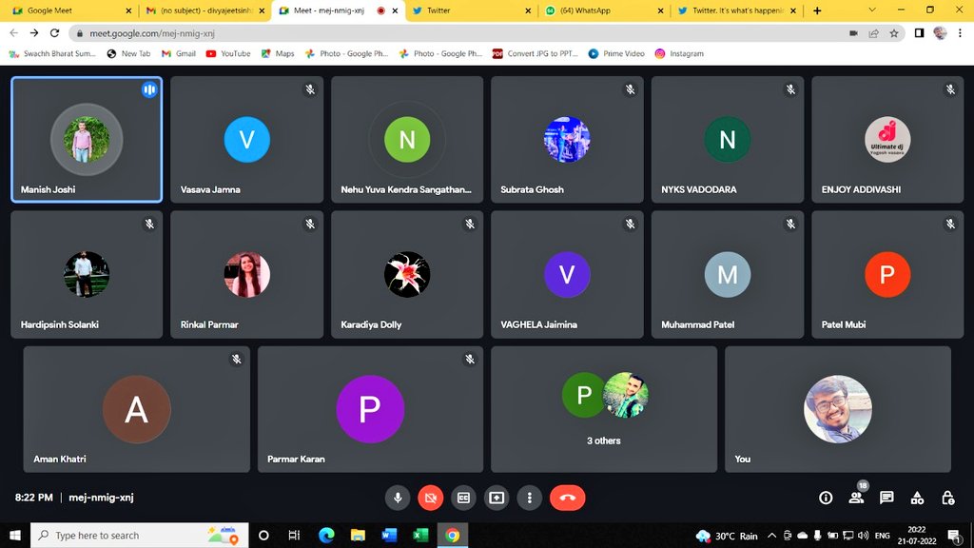Image resolution: width=974 pixels, height=548 pixels.
Task: Open the Instagram bookmark
Action: (x=679, y=53)
